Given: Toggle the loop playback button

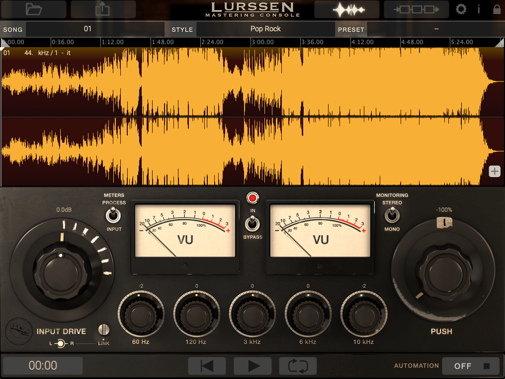Looking at the screenshot, I should pos(298,366).
